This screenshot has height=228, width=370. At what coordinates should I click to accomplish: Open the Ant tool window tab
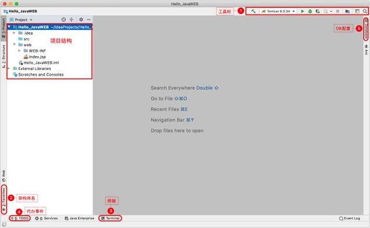(x=366, y=49)
